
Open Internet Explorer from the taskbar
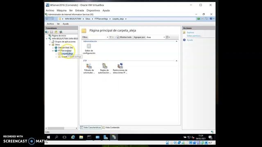tap(73, 137)
